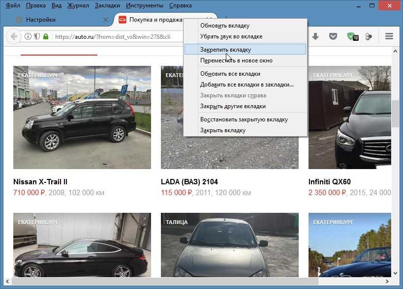Click the back navigation arrow button

[x=14, y=36]
